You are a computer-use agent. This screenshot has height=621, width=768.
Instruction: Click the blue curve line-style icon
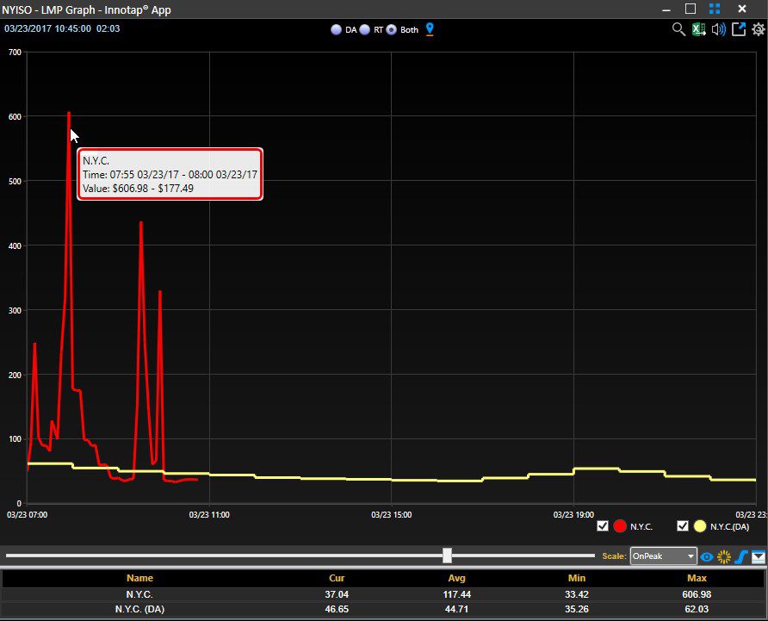coord(741,556)
